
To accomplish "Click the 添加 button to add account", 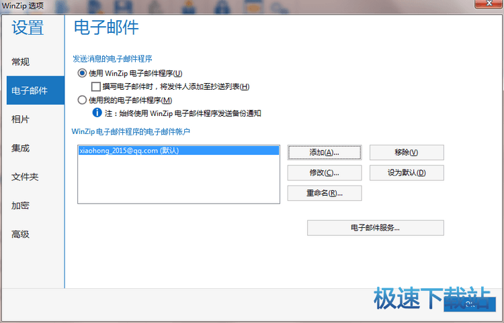I will (x=324, y=152).
